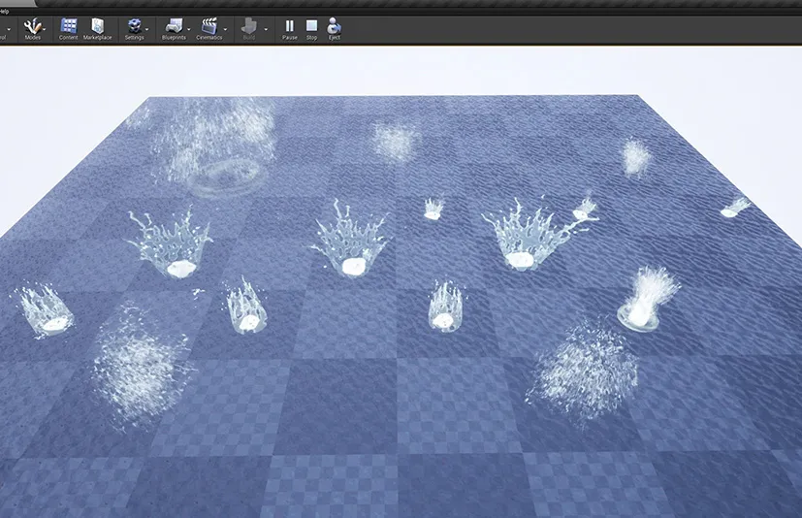Expand the Build options dropdown arrow
This screenshot has width=802, height=518.
[265, 29]
